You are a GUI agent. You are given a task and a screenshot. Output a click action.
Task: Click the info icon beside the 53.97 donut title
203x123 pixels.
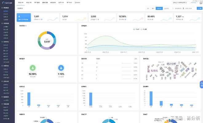coord(26,26)
